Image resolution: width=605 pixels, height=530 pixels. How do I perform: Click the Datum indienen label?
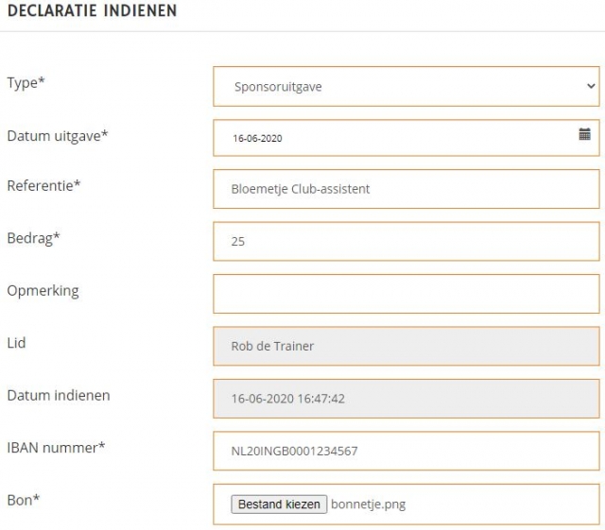58,395
